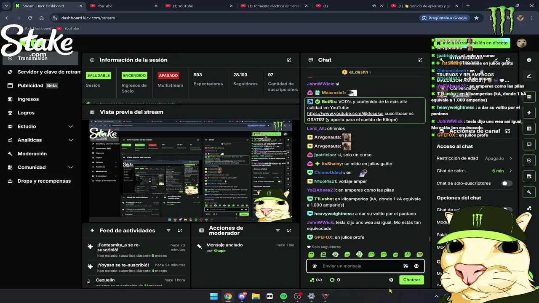Viewport: 539px width, 303px height.
Task: Toggle Chat de solo-suscriptores switch
Action: (507, 183)
